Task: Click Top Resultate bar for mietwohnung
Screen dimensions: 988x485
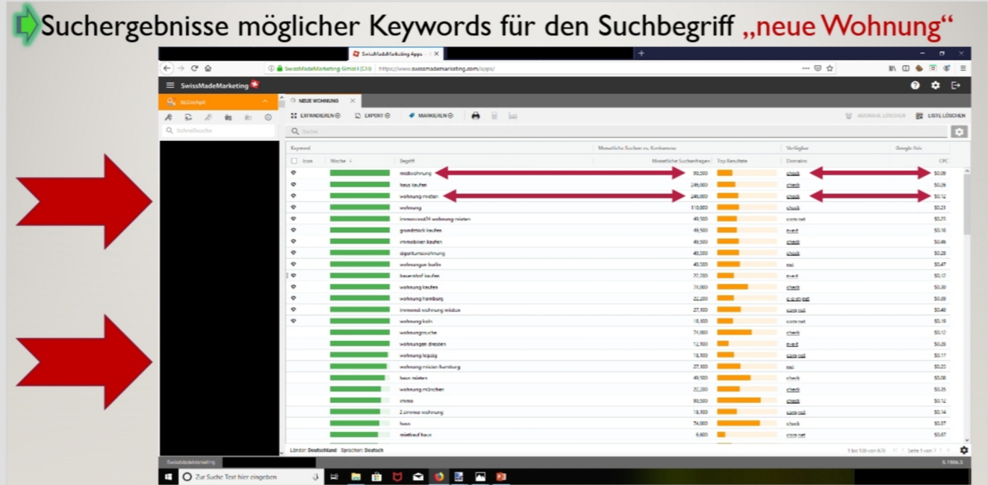Action: pos(747,173)
